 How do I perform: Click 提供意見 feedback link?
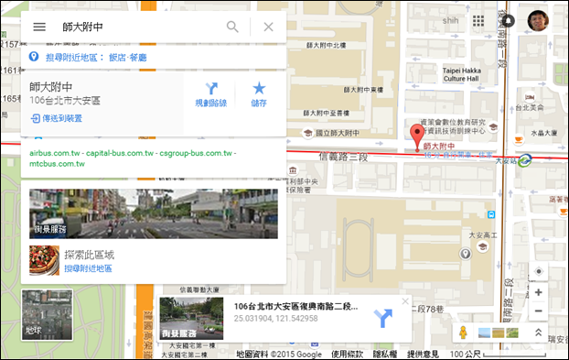423,355
